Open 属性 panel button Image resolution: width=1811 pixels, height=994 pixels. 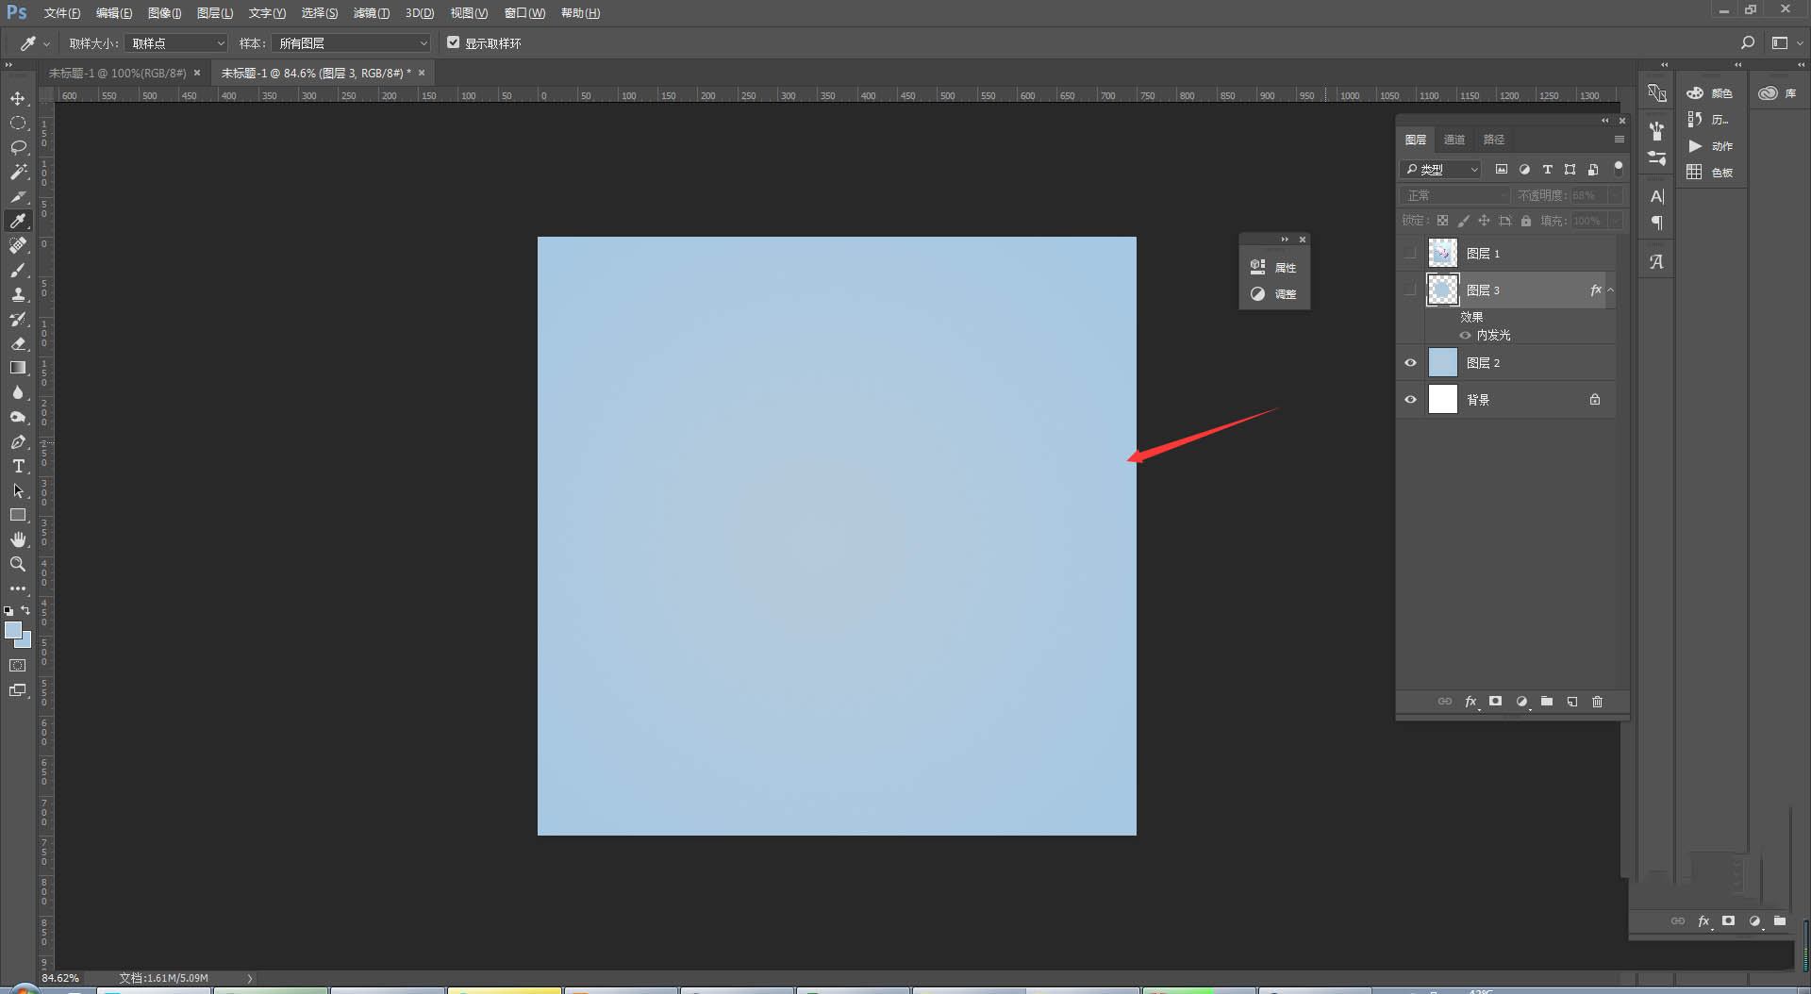[1273, 268]
